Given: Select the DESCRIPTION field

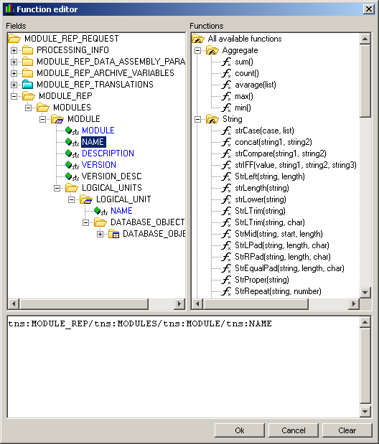Looking at the screenshot, I should coord(108,153).
